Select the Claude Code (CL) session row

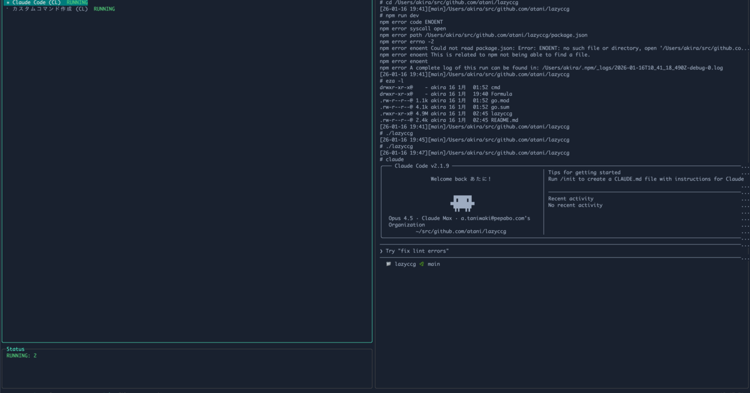(x=36, y=2)
